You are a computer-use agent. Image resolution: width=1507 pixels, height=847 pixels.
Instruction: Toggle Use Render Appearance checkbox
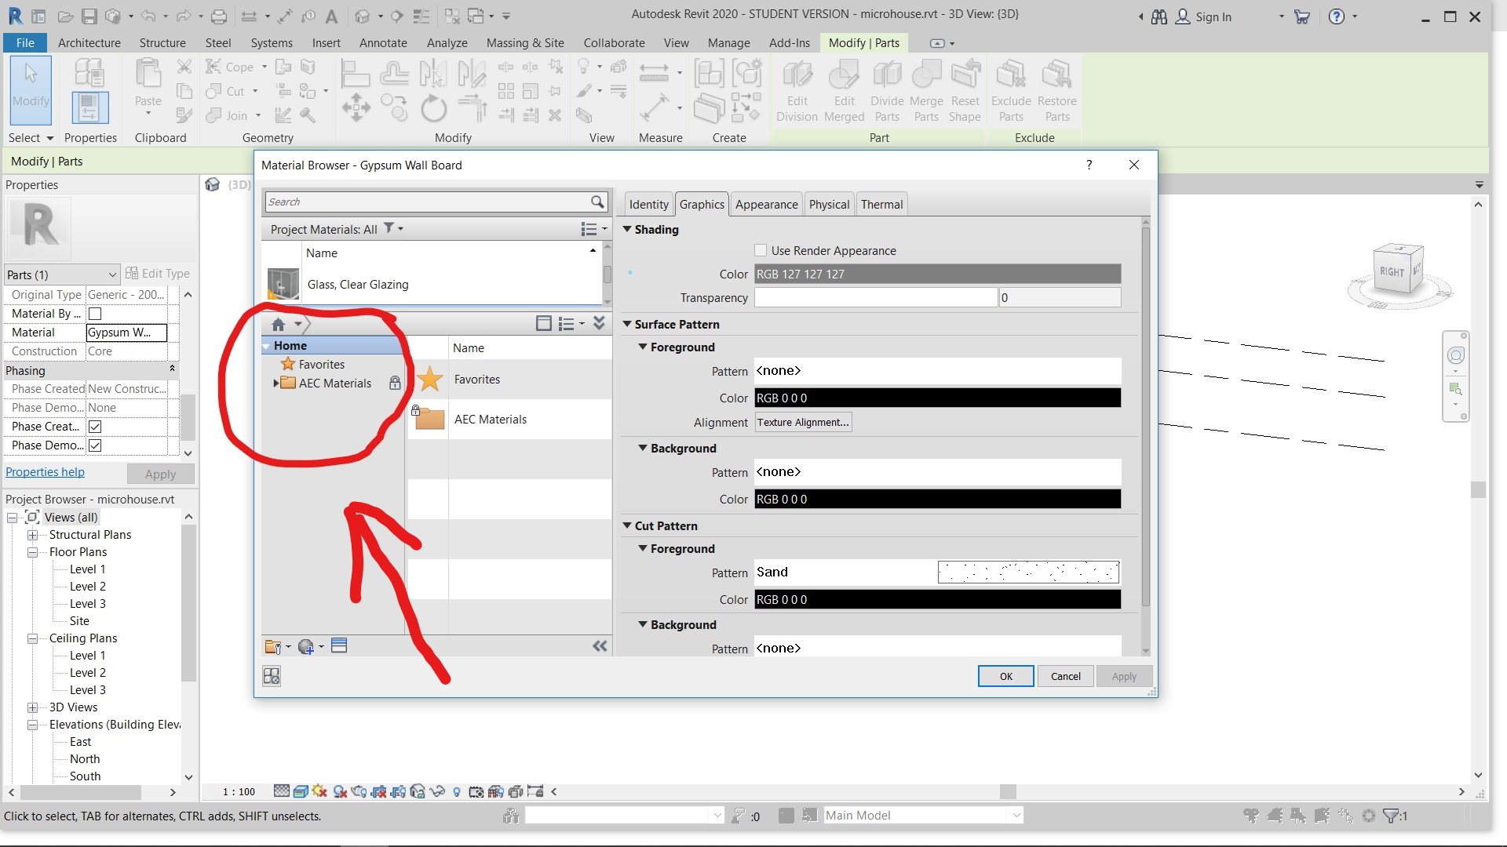[x=761, y=250]
